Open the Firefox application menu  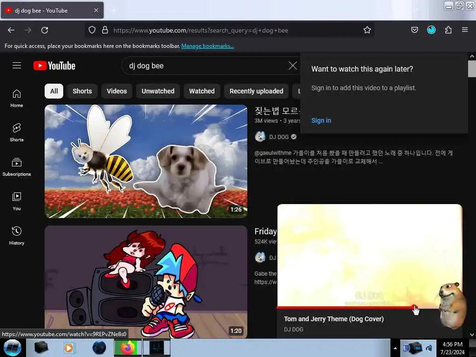(465, 30)
